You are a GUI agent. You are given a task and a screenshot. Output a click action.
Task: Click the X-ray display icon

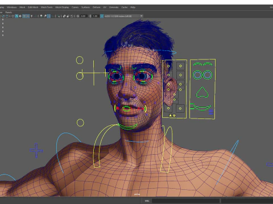(x=64, y=16)
